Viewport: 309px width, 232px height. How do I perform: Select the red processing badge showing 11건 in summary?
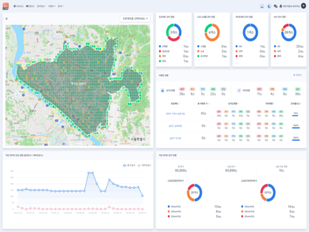pos(260,89)
